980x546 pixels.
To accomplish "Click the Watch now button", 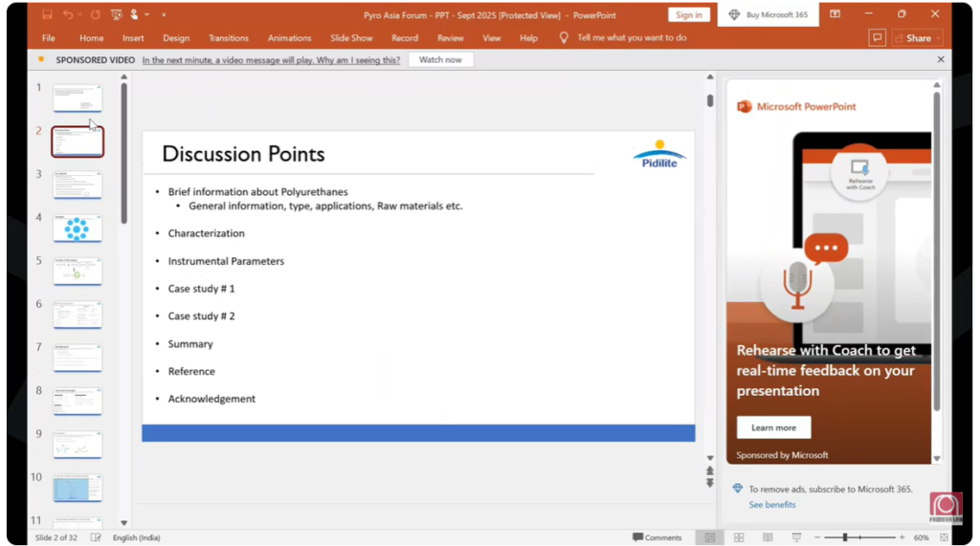I will click(x=440, y=59).
